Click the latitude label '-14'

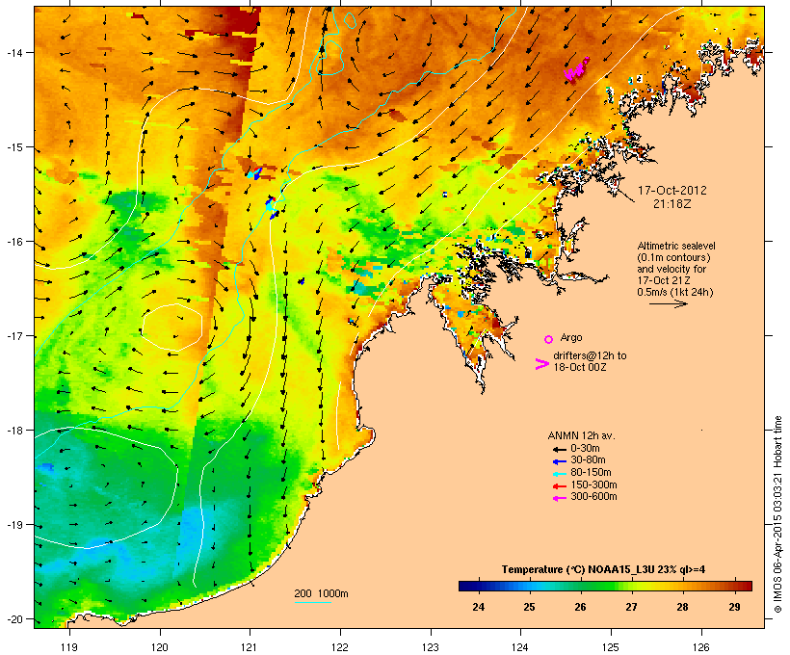13,52
